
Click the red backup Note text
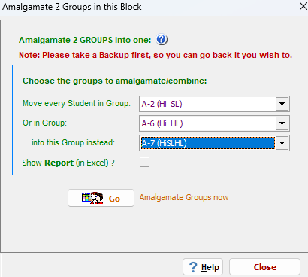pyautogui.click(x=156, y=55)
